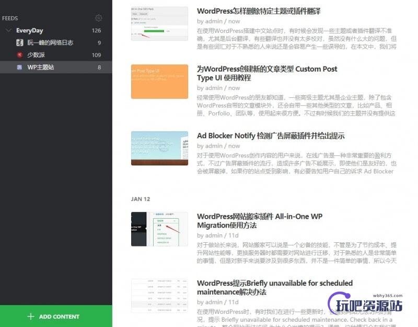This screenshot has width=418, height=327.
Task: Open thumbnail of the 删除特定主题或插件翻译 article
Action: 159,24
